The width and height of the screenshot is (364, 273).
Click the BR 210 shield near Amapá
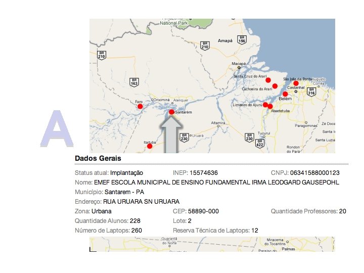(x=205, y=45)
